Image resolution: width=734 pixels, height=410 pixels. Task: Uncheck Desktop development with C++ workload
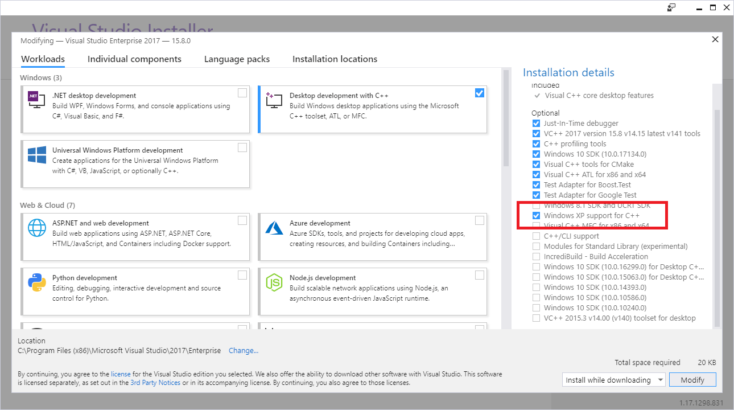(480, 93)
